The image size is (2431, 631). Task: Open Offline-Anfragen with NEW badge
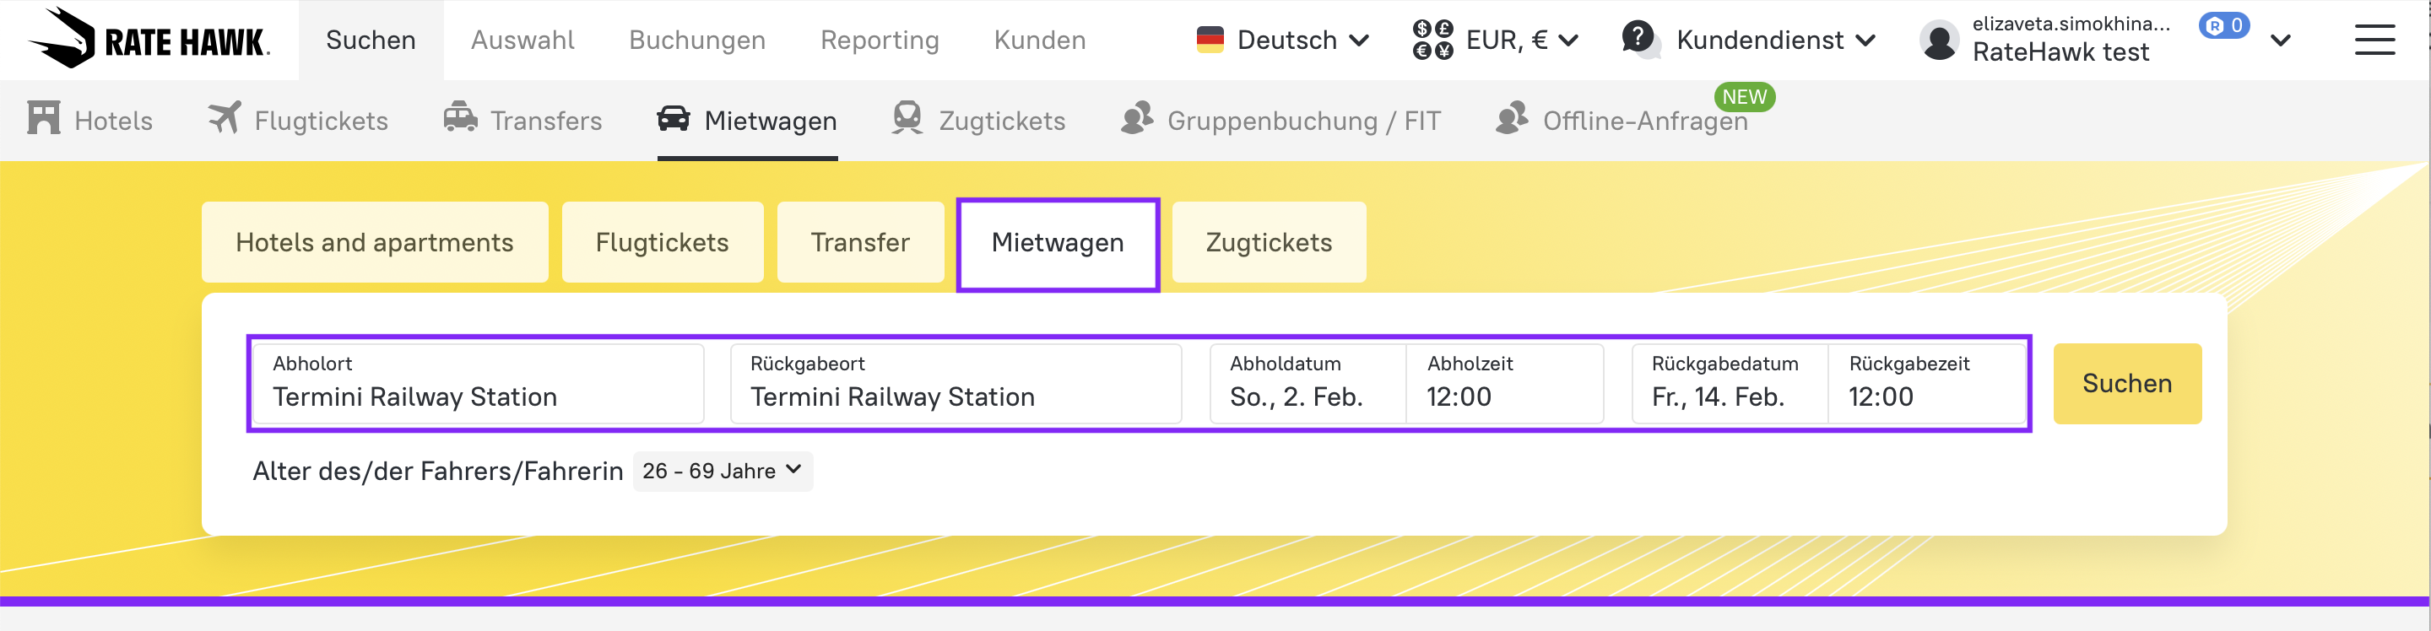tap(1644, 121)
